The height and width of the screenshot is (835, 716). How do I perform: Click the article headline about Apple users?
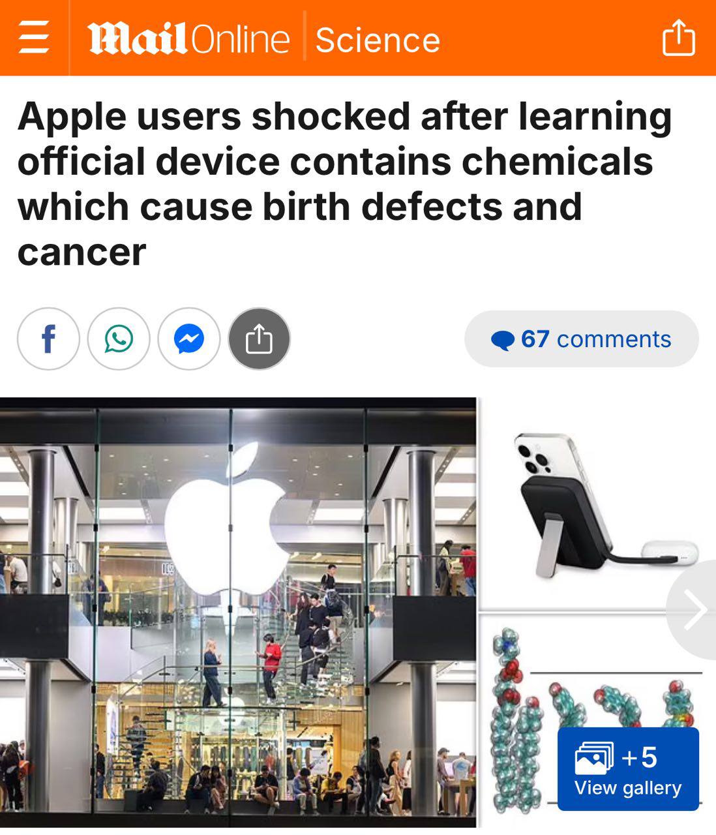[345, 183]
